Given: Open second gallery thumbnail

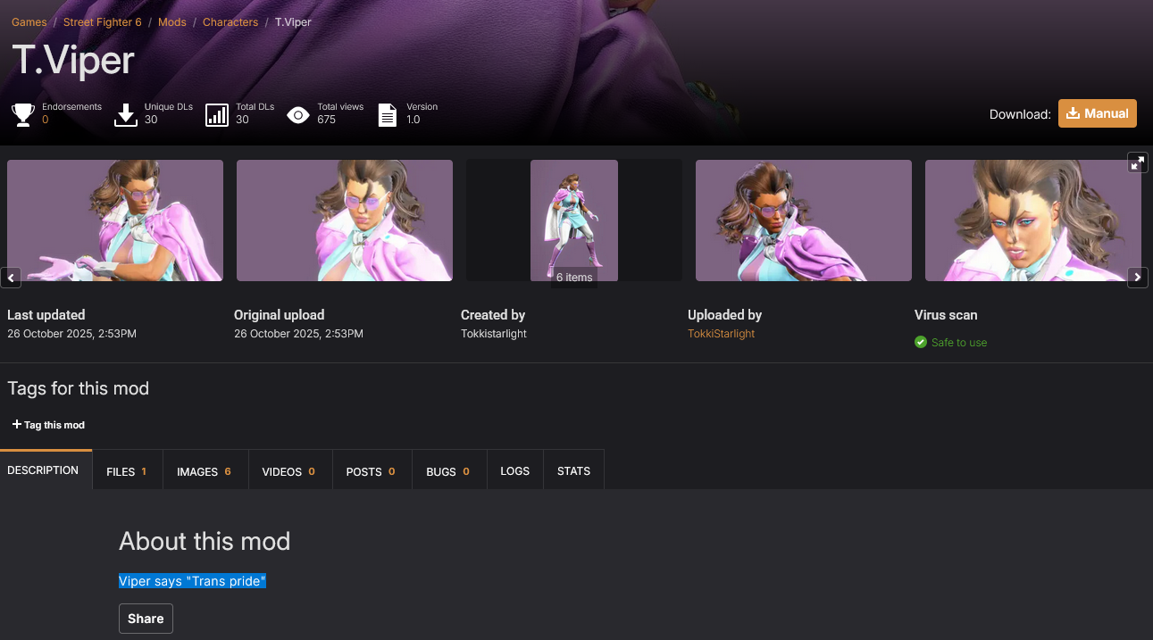Looking at the screenshot, I should tap(345, 220).
